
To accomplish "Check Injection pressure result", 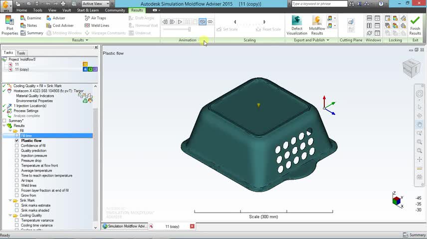I will pyautogui.click(x=17, y=155).
